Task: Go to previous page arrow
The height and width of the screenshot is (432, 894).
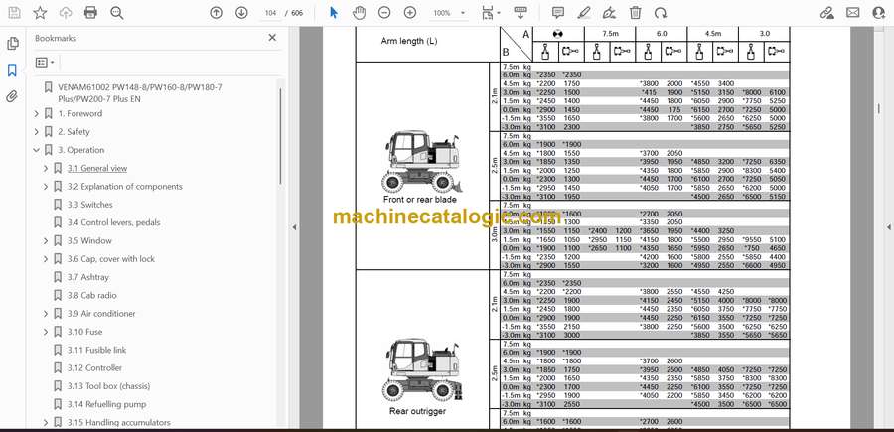Action: pos(217,13)
